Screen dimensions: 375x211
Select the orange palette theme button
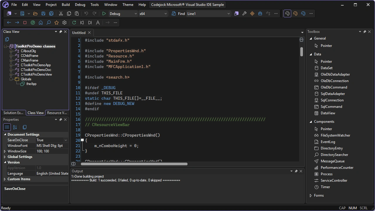[295, 13]
